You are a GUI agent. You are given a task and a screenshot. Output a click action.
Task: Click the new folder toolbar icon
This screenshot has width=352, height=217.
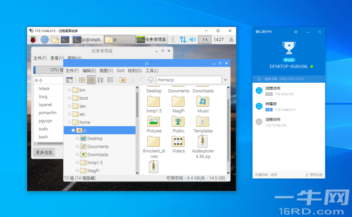coord(69,80)
